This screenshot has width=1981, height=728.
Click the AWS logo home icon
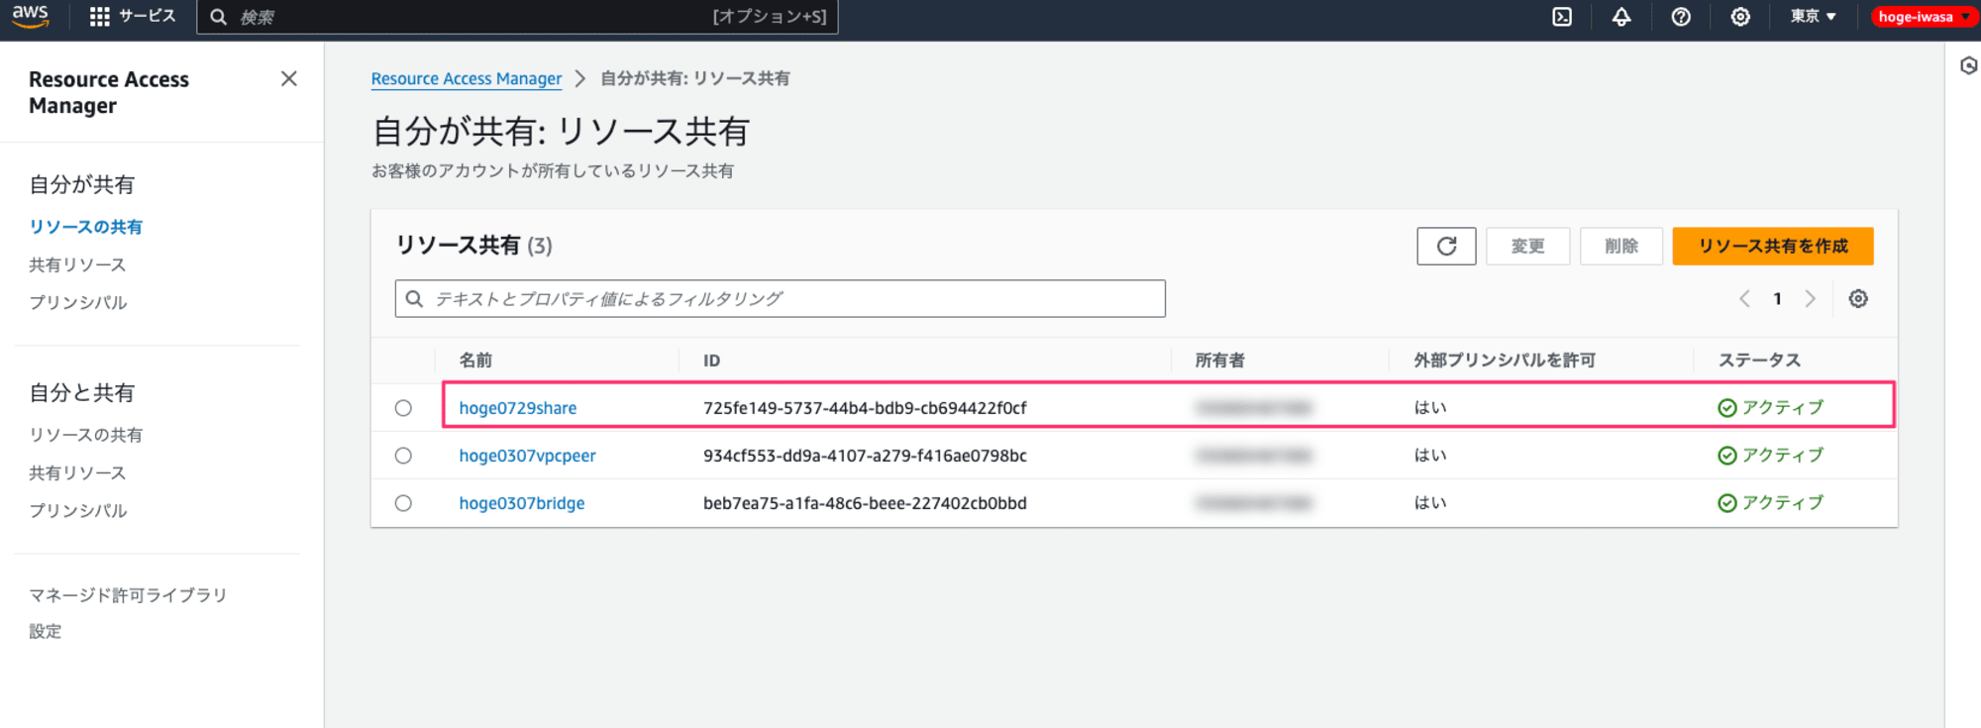tap(31, 16)
